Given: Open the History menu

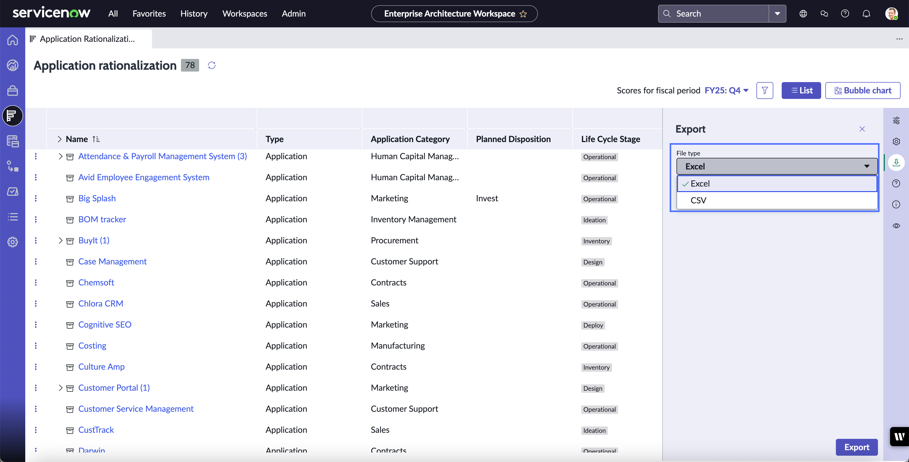Looking at the screenshot, I should pyautogui.click(x=194, y=14).
